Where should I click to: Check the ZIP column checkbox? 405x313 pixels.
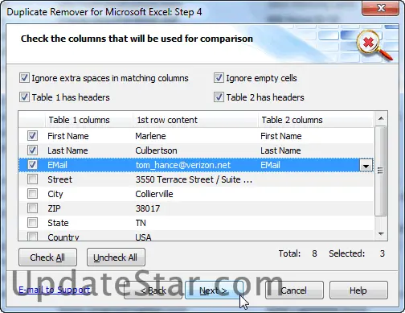[32, 208]
